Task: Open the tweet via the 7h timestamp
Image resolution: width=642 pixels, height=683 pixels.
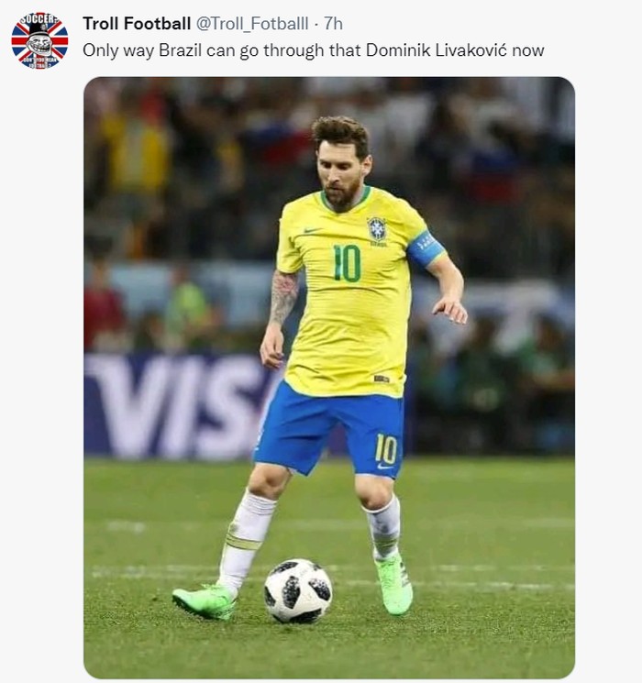Action: click(333, 24)
